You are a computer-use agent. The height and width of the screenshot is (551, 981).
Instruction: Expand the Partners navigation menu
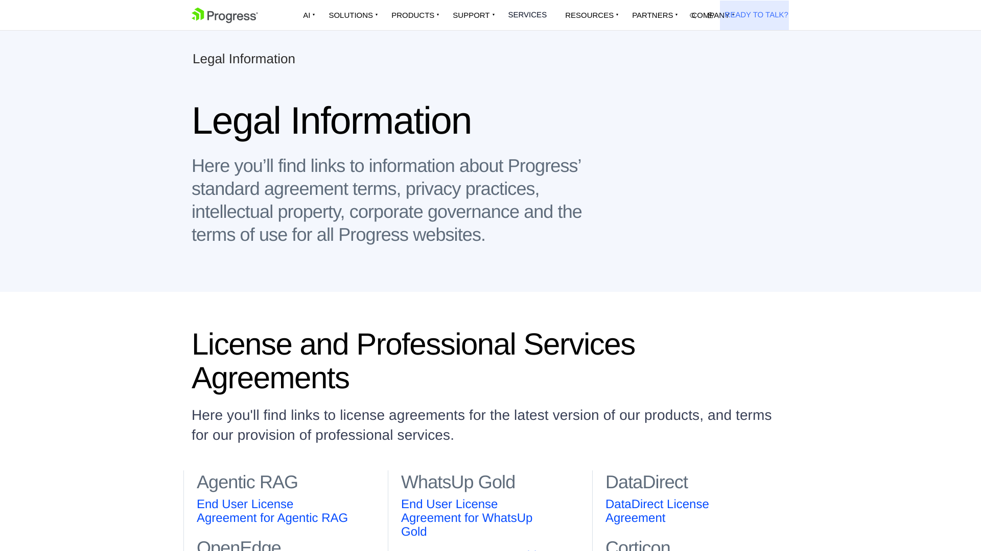(x=654, y=15)
